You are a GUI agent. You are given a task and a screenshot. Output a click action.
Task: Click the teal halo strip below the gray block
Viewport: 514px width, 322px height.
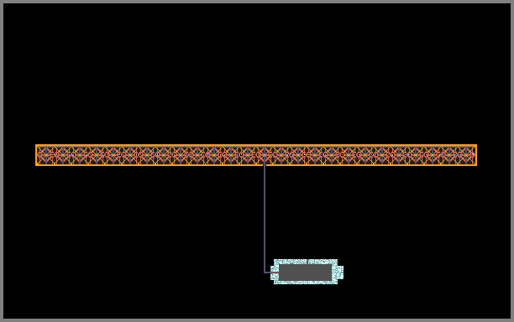click(x=306, y=283)
